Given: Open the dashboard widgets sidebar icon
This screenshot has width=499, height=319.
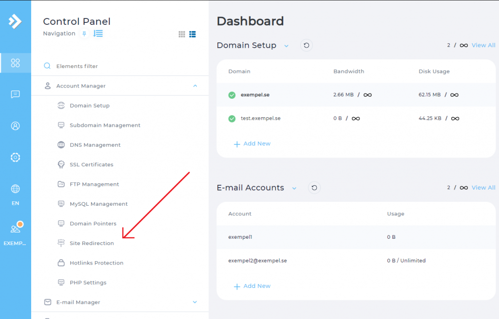Looking at the screenshot, I should coord(15,63).
